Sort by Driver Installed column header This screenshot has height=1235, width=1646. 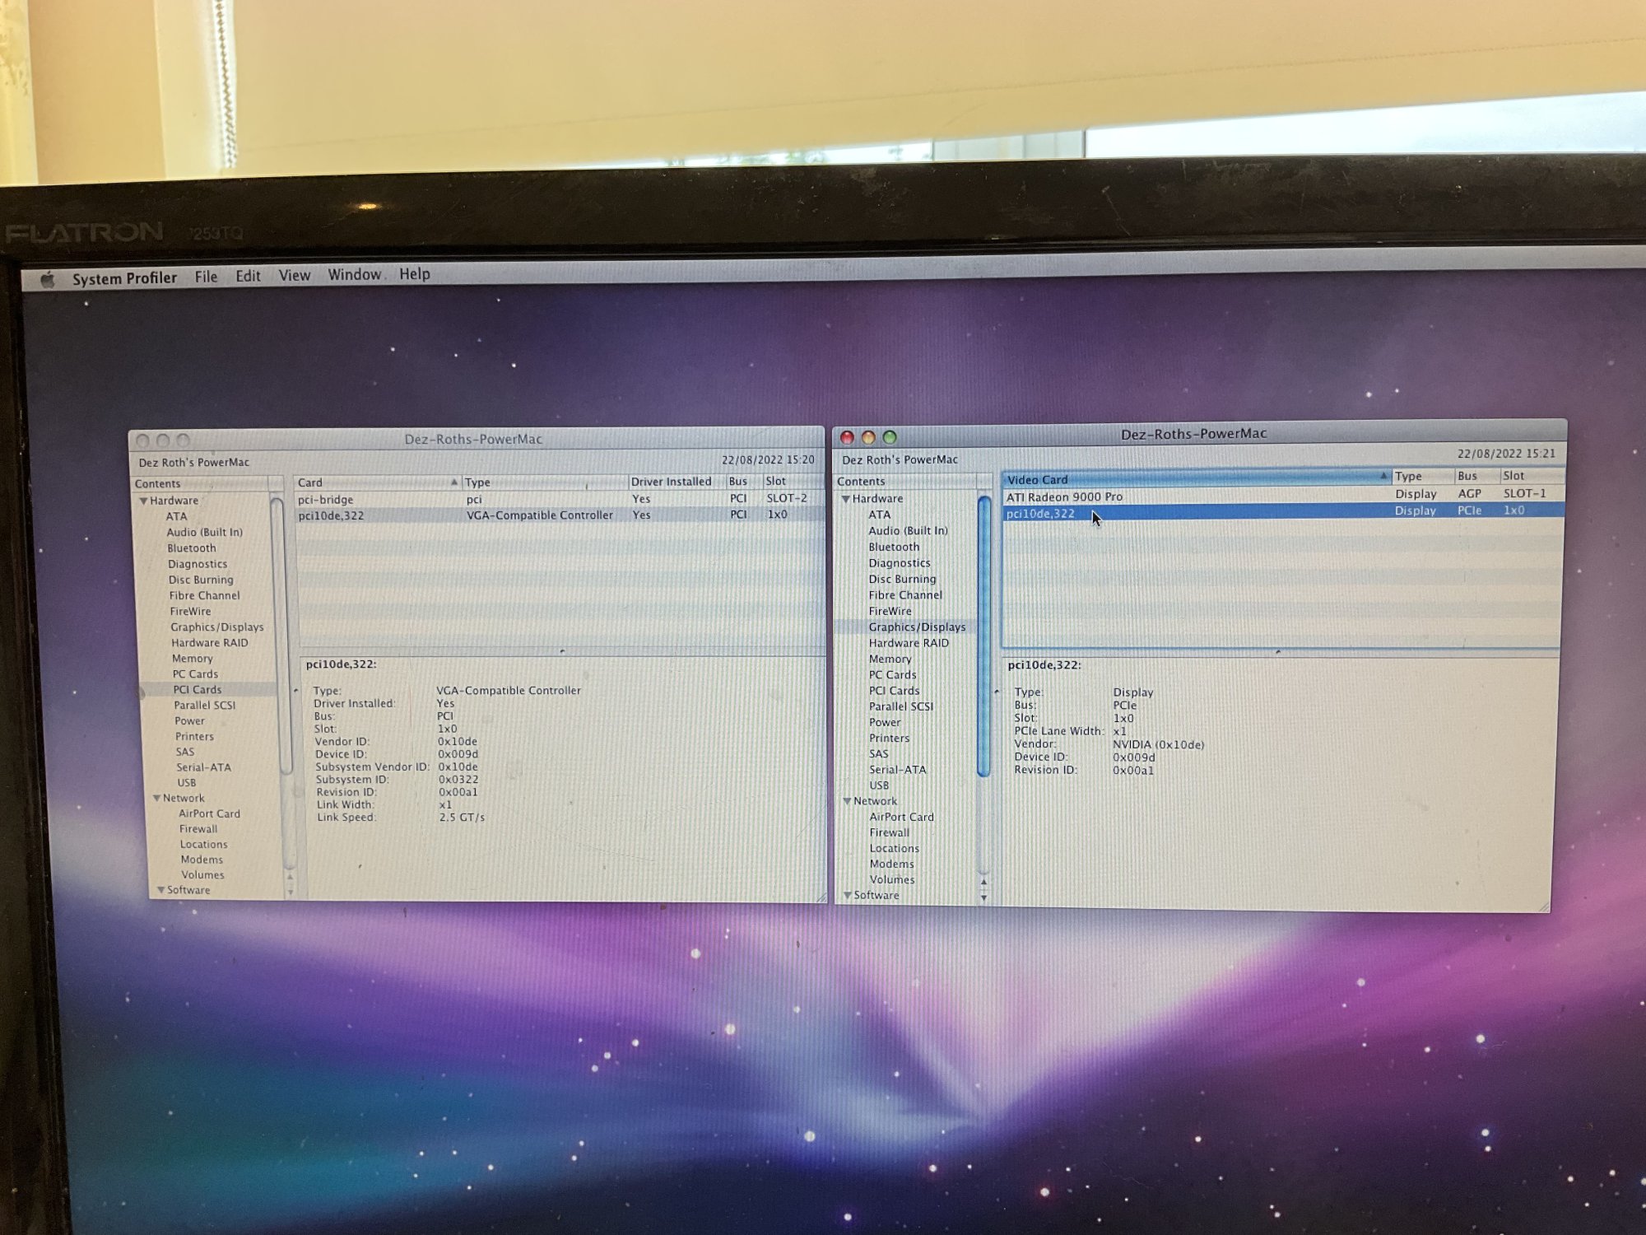coord(675,482)
